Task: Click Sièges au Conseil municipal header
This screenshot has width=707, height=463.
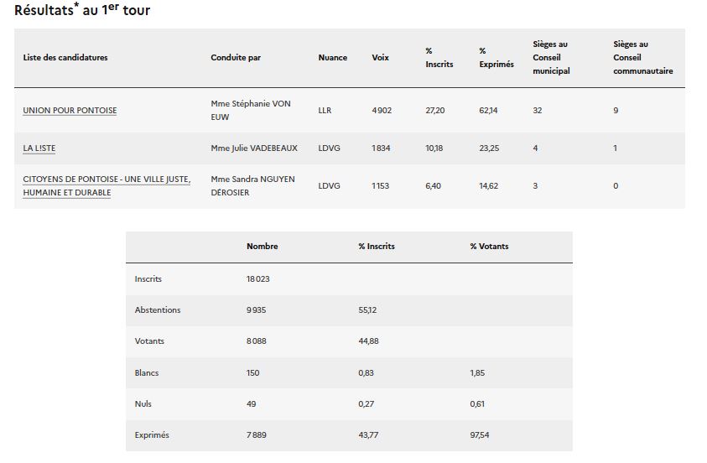Action: pyautogui.click(x=551, y=58)
